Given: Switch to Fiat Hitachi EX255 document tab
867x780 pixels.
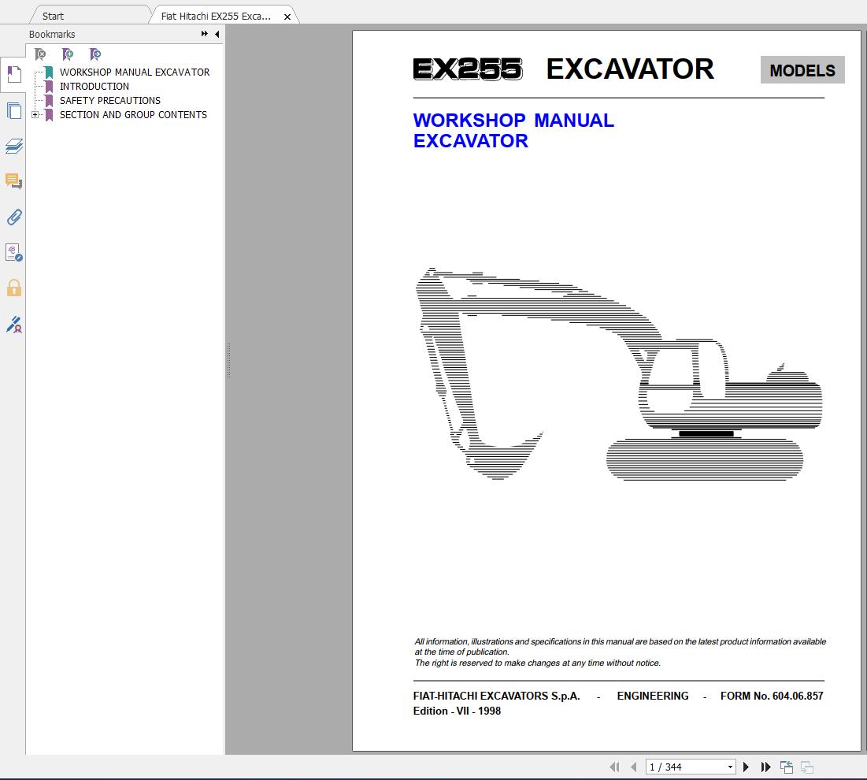Looking at the screenshot, I should (x=216, y=16).
